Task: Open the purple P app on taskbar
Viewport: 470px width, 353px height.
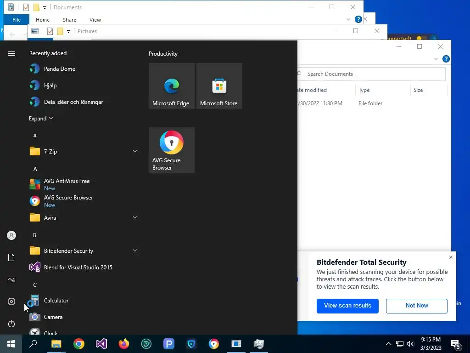Action: pyautogui.click(x=169, y=344)
